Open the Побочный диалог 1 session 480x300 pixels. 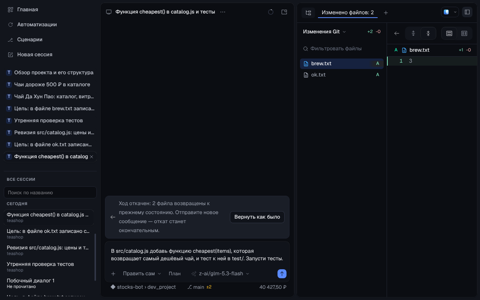coord(49,283)
